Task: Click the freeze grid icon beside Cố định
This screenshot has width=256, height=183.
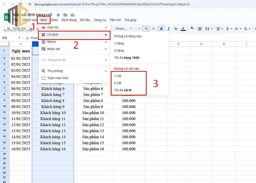Action: (44, 35)
